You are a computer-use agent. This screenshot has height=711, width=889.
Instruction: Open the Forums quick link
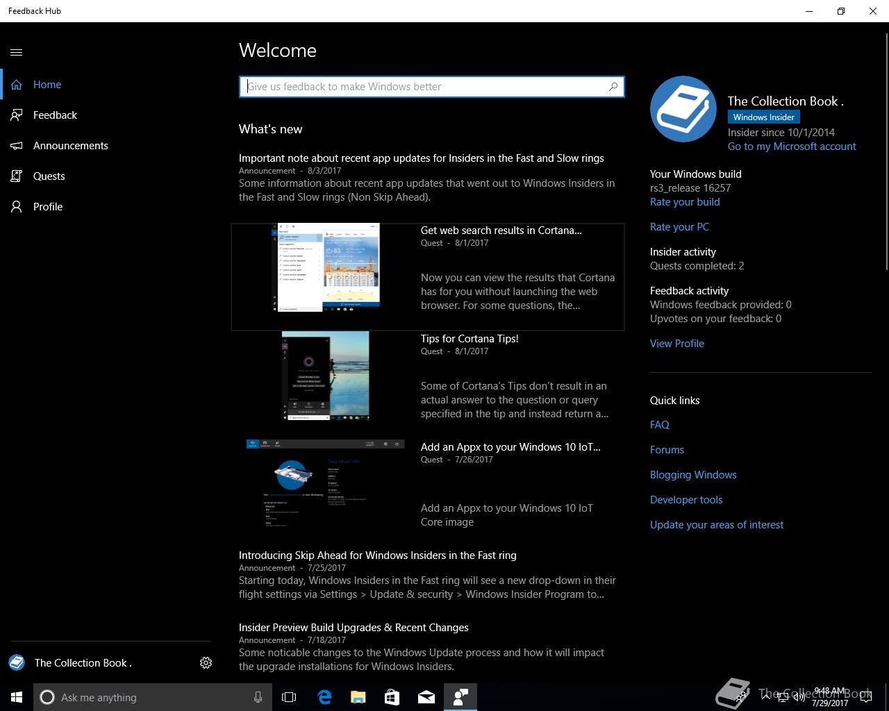click(667, 450)
